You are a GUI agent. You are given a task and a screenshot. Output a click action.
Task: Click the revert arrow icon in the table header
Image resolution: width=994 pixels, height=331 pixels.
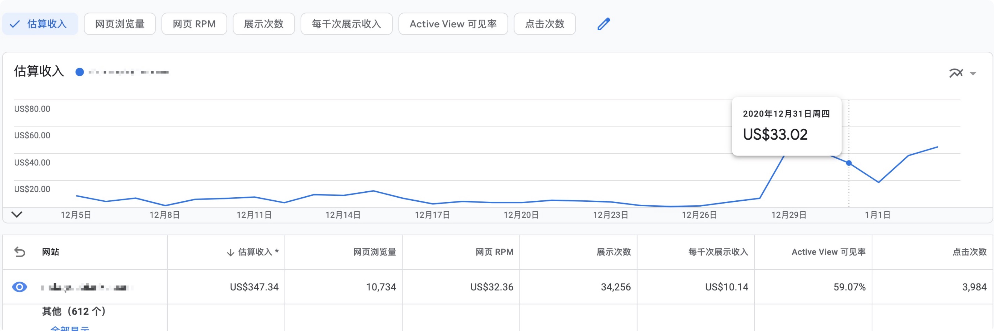click(20, 252)
